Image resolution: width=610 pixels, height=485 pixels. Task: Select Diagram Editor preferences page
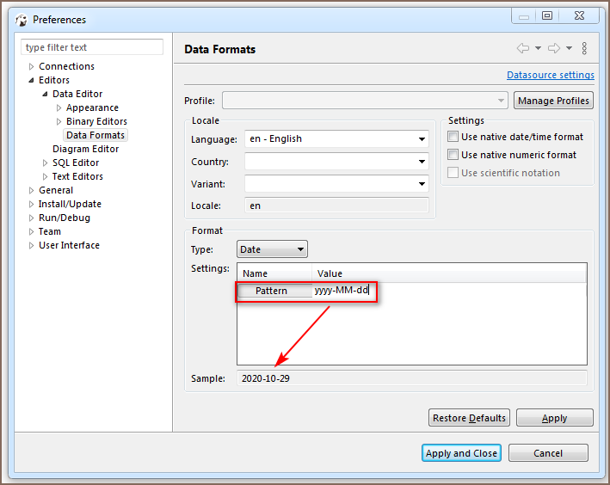85,149
